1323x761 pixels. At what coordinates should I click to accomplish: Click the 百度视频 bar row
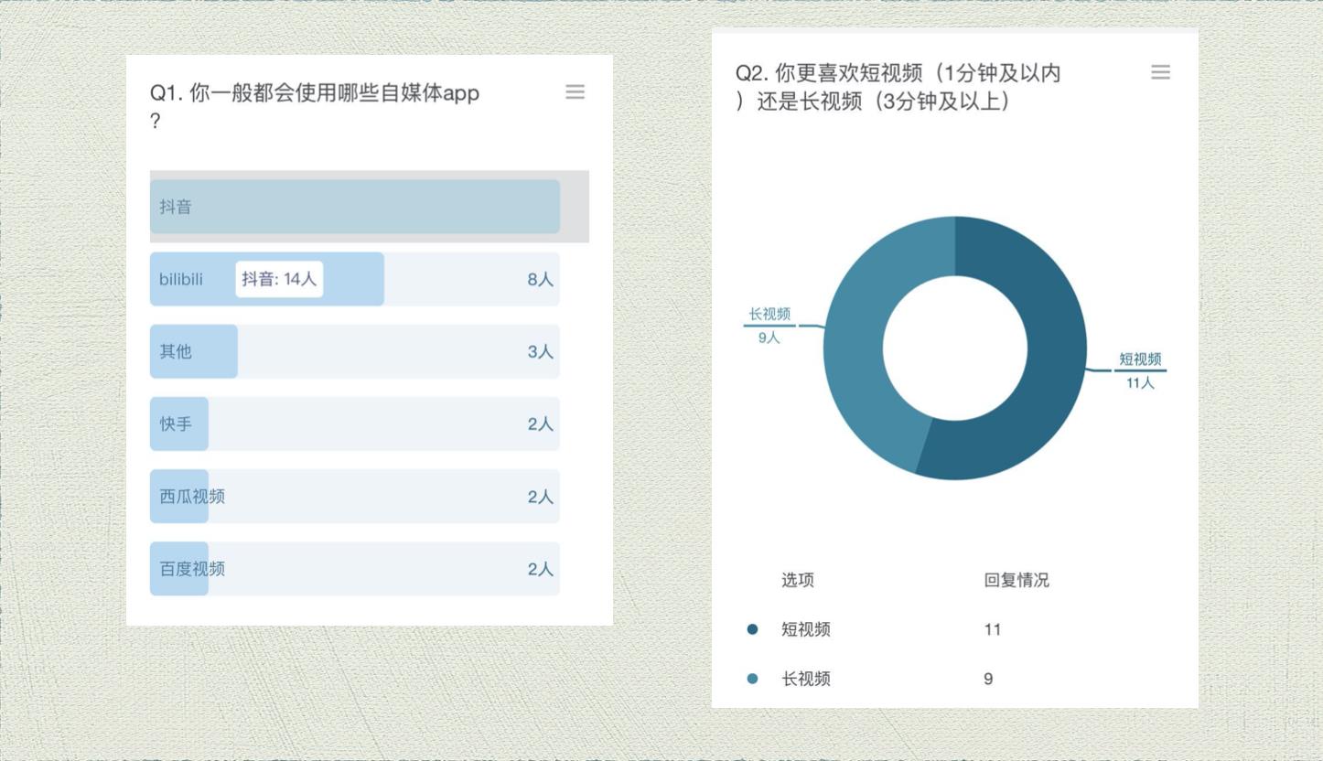coord(355,569)
